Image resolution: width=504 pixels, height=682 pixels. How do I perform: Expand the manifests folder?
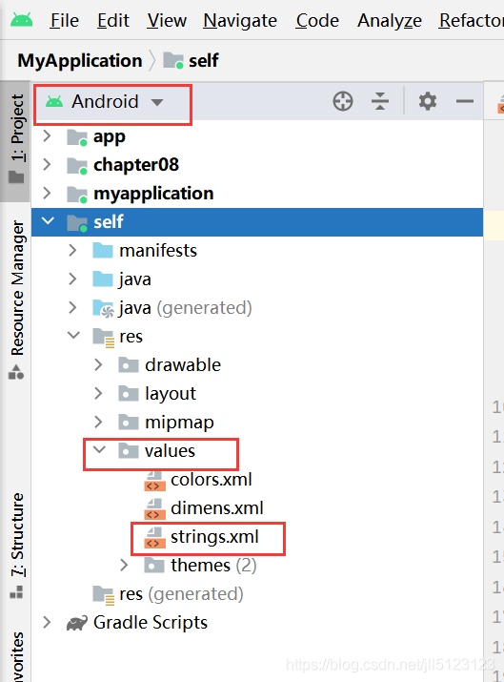click(72, 250)
